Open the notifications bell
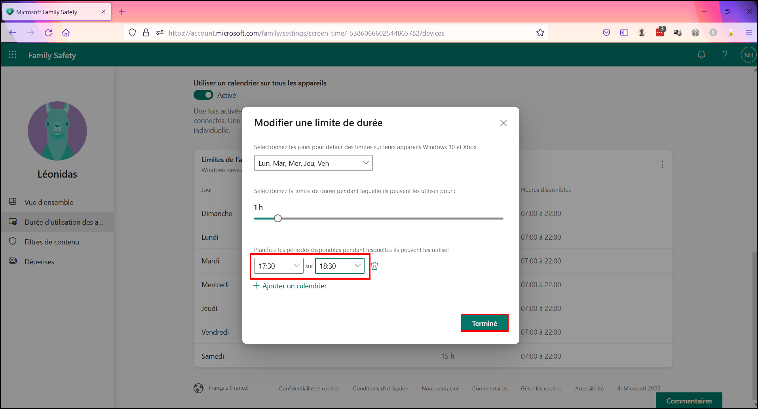Image resolution: width=758 pixels, height=409 pixels. pyautogui.click(x=701, y=55)
